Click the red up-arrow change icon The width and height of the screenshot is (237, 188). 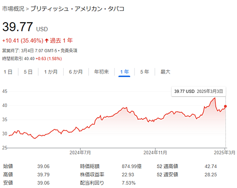click(47, 40)
